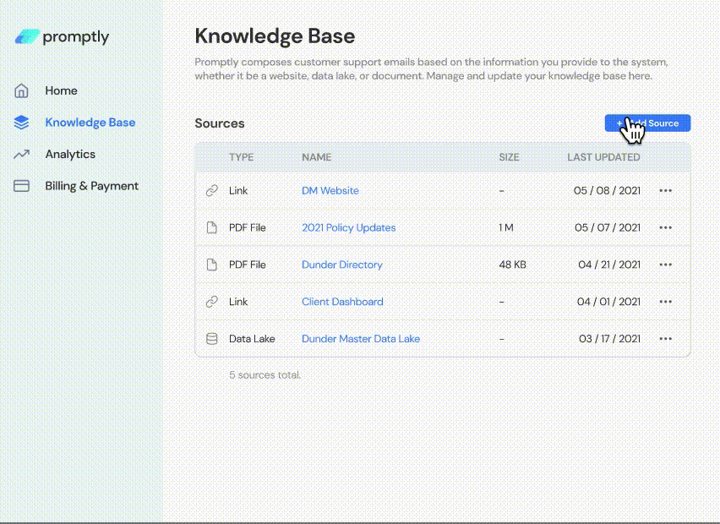
Task: Open Billing & Payment page
Action: (x=92, y=186)
